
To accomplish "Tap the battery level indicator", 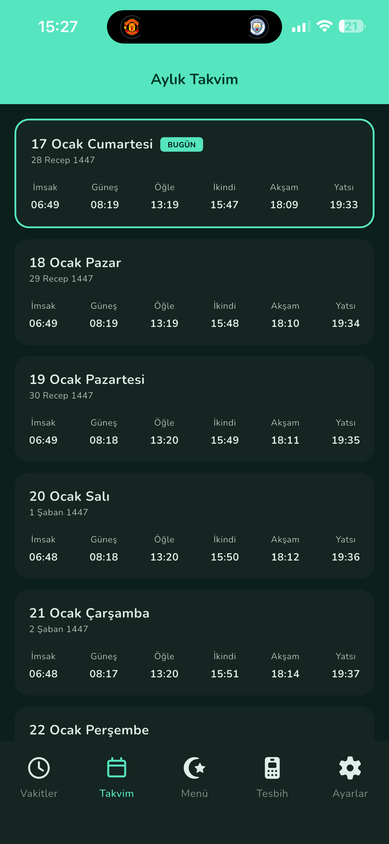I will (352, 26).
